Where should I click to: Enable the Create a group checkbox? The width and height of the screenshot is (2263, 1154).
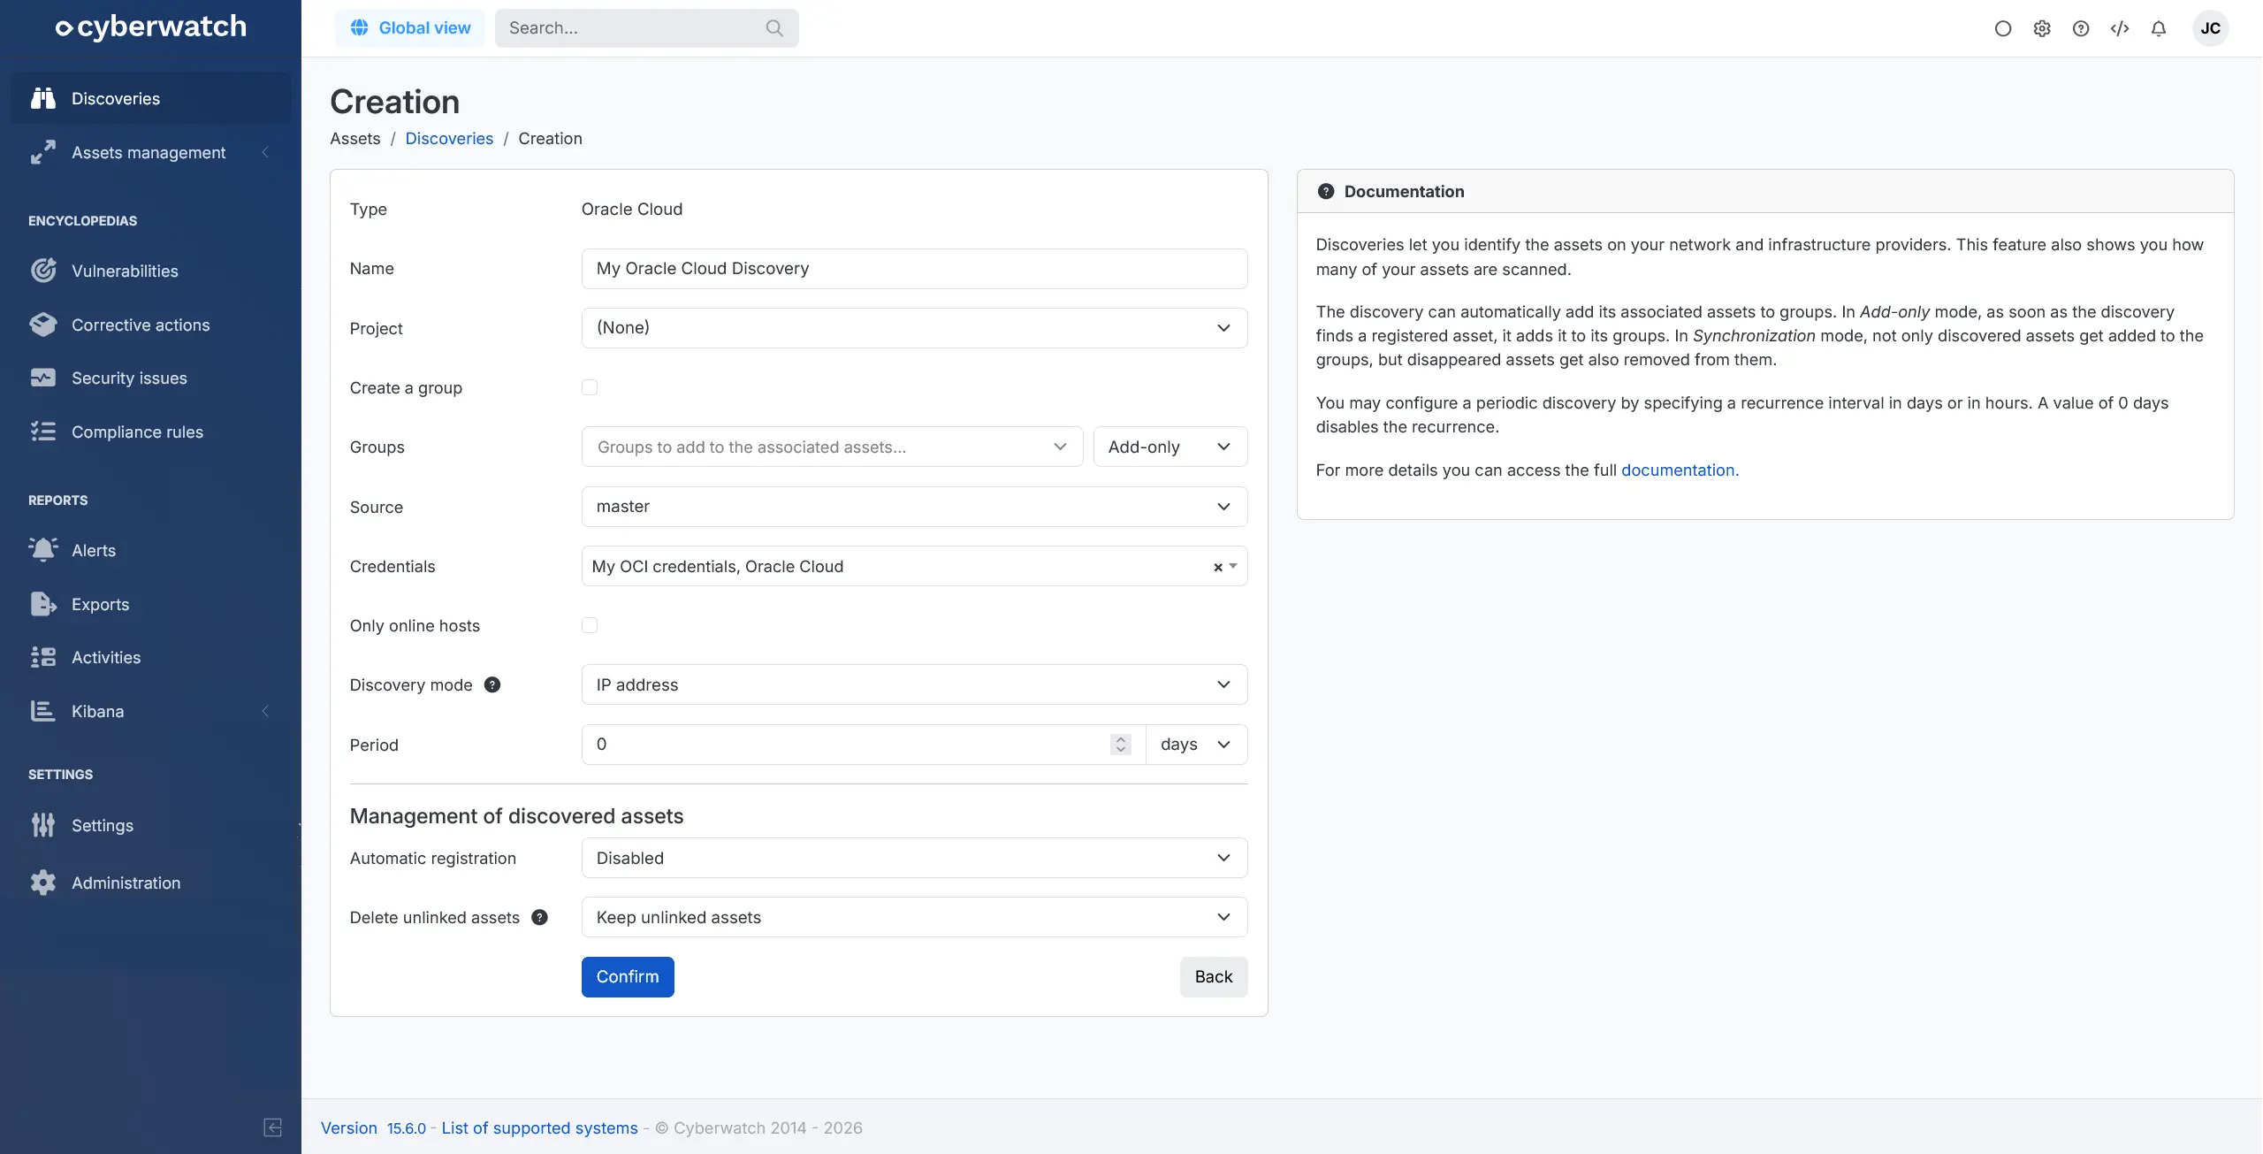(x=590, y=387)
